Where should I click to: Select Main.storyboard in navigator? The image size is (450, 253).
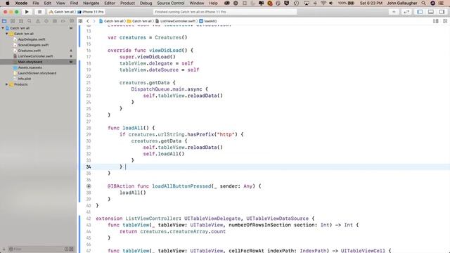30,62
